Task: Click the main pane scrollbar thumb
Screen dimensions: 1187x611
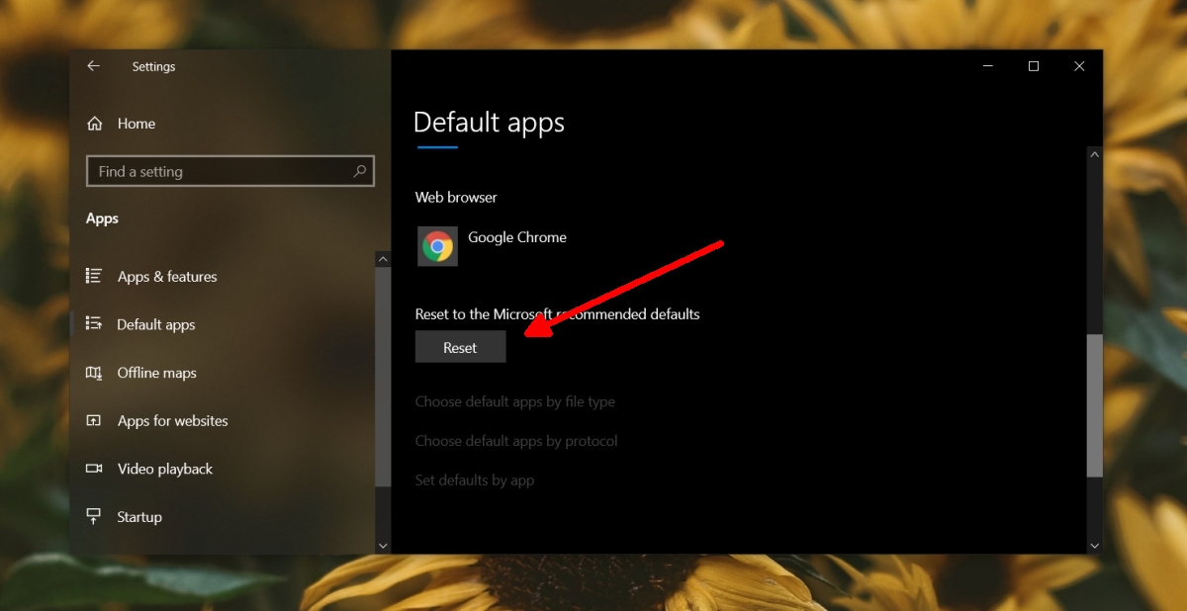Action: tap(1094, 405)
